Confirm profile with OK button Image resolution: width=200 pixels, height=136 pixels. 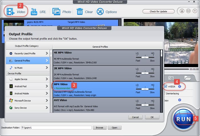point(152,117)
